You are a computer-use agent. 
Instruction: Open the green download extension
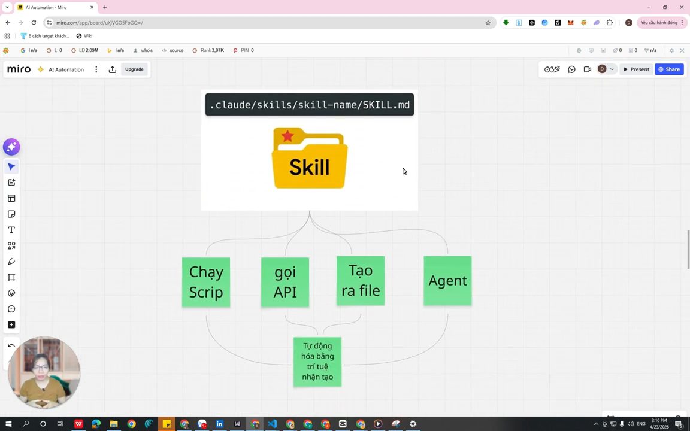point(506,22)
